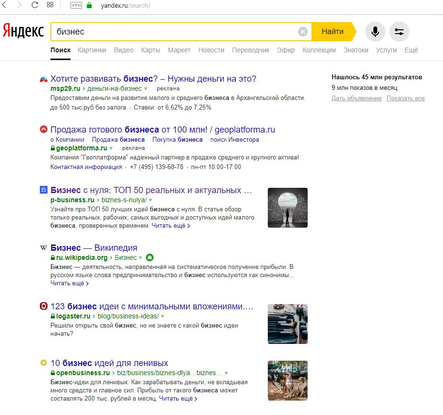
Task: Expand dropdown arrow next to деньги-на-бизнес
Action: point(145,89)
